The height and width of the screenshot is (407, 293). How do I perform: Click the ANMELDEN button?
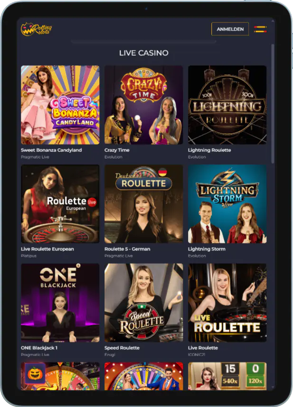coord(230,29)
